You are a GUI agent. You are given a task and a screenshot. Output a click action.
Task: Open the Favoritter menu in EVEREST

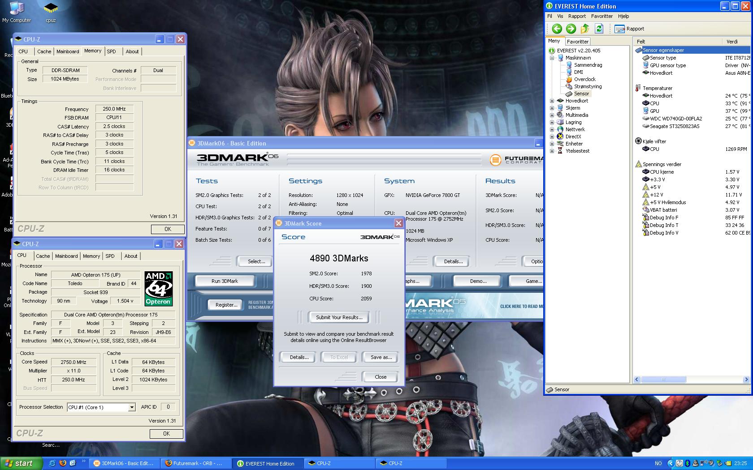pyautogui.click(x=602, y=16)
